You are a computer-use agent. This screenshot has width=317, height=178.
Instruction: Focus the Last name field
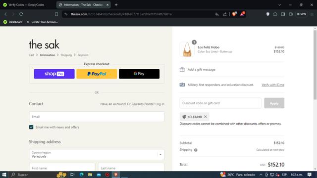(131, 168)
